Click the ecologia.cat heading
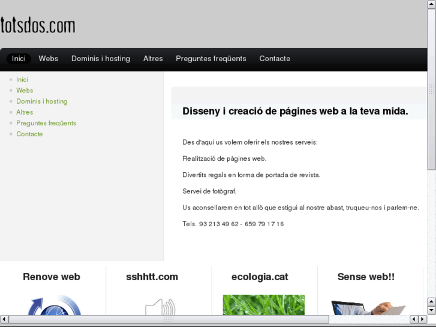The height and width of the screenshot is (327, 436). pyautogui.click(x=260, y=277)
